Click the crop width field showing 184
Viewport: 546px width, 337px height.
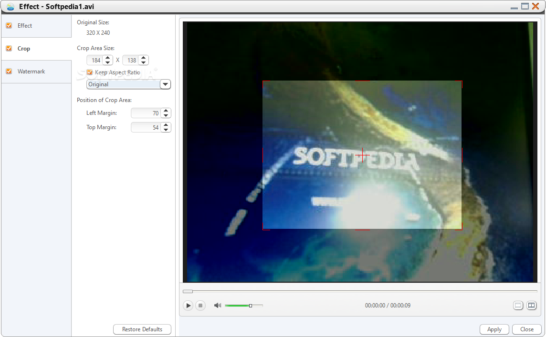pos(95,60)
